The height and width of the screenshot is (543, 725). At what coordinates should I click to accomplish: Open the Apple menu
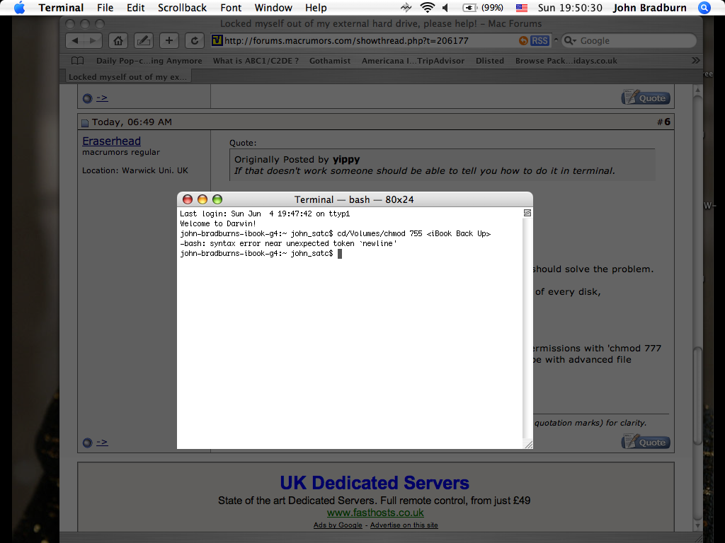pyautogui.click(x=19, y=7)
